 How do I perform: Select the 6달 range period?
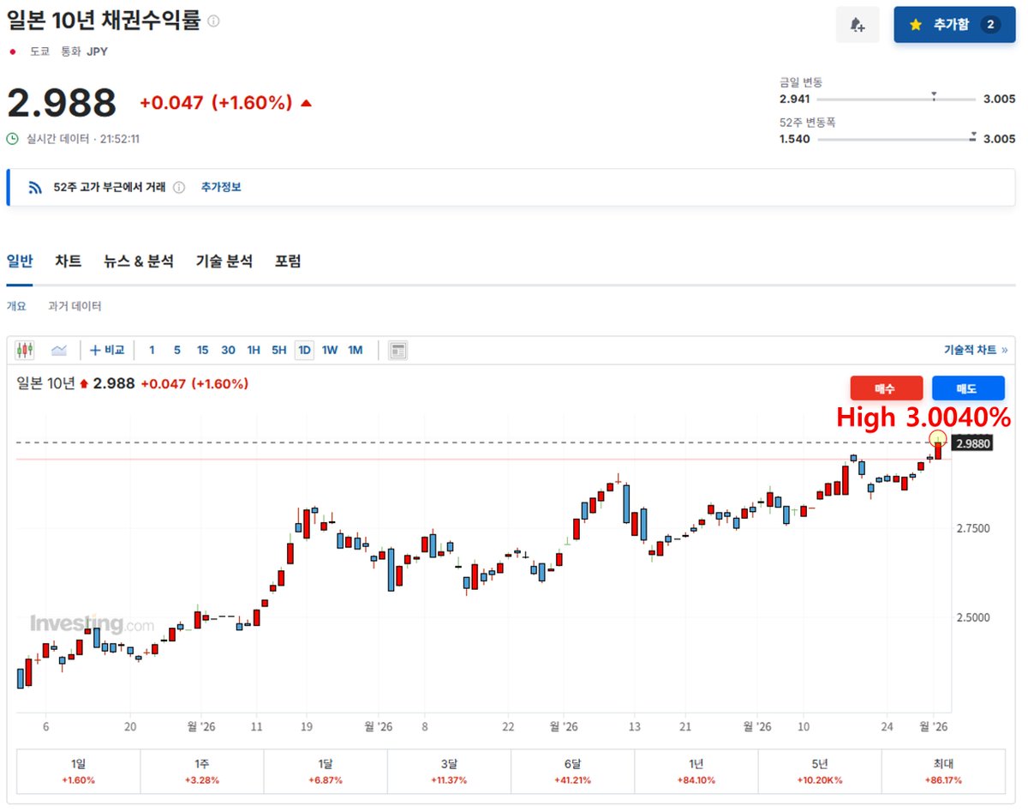(x=572, y=772)
